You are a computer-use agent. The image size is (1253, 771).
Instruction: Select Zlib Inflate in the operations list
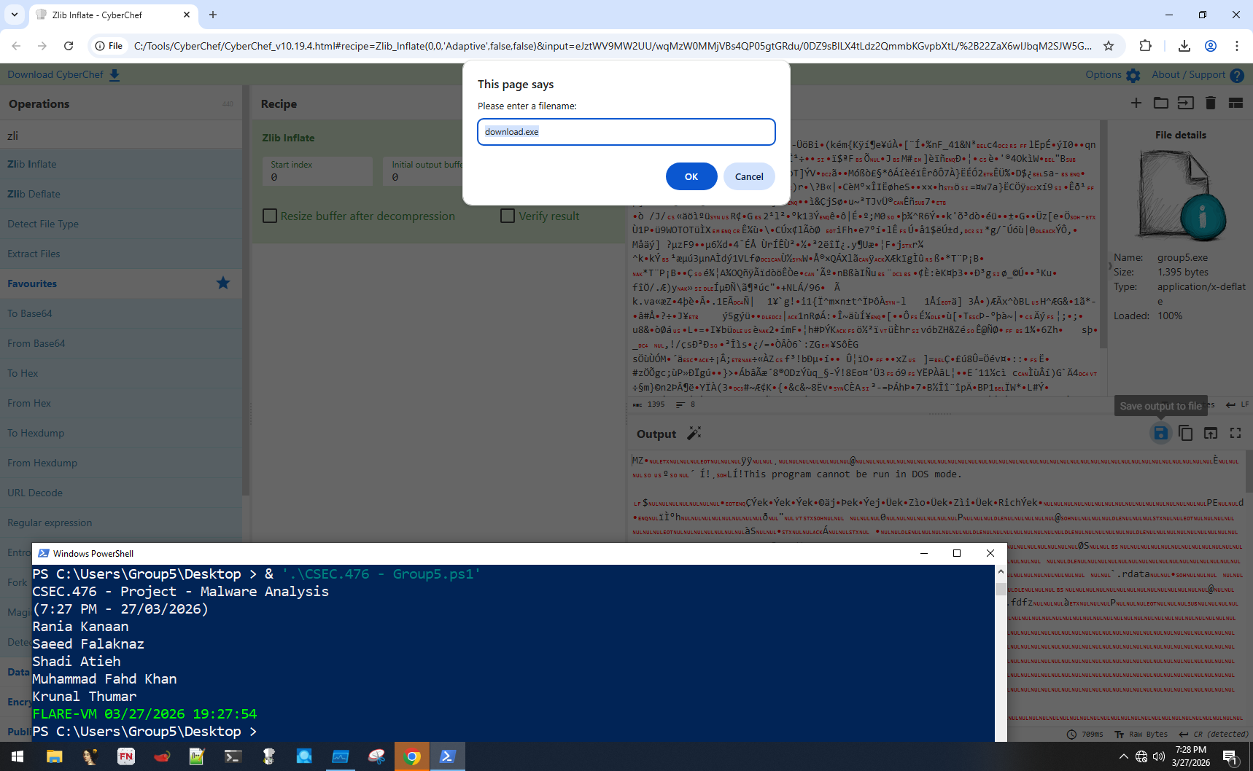(121, 164)
